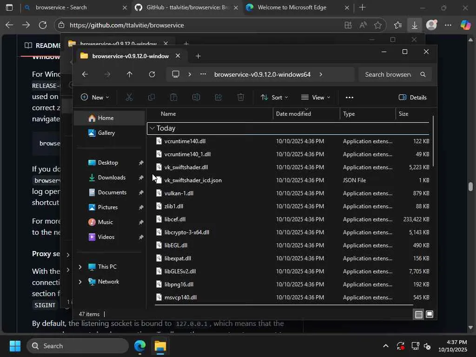
Task: Sort by Type column header
Action: click(x=368, y=114)
